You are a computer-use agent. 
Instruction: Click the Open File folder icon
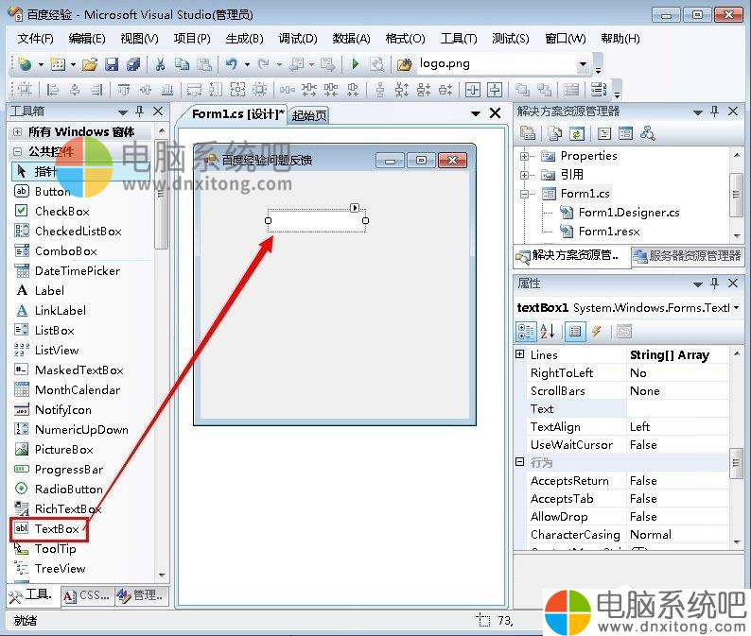pyautogui.click(x=90, y=63)
